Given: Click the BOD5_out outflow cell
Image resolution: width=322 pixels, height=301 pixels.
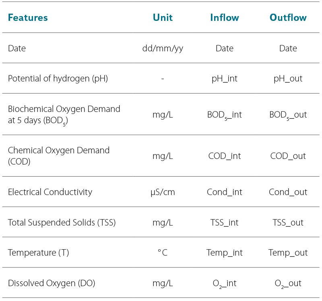Looking at the screenshot, I should click(288, 115).
